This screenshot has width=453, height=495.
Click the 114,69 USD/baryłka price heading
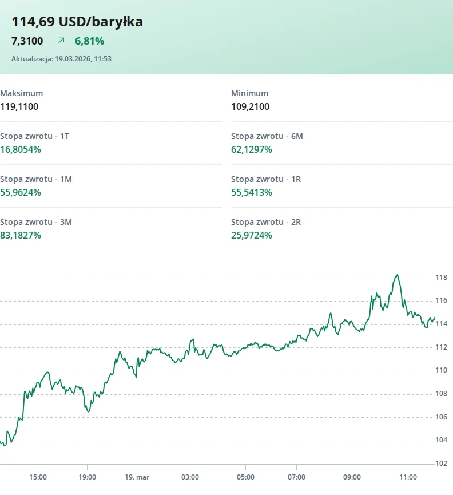point(77,22)
